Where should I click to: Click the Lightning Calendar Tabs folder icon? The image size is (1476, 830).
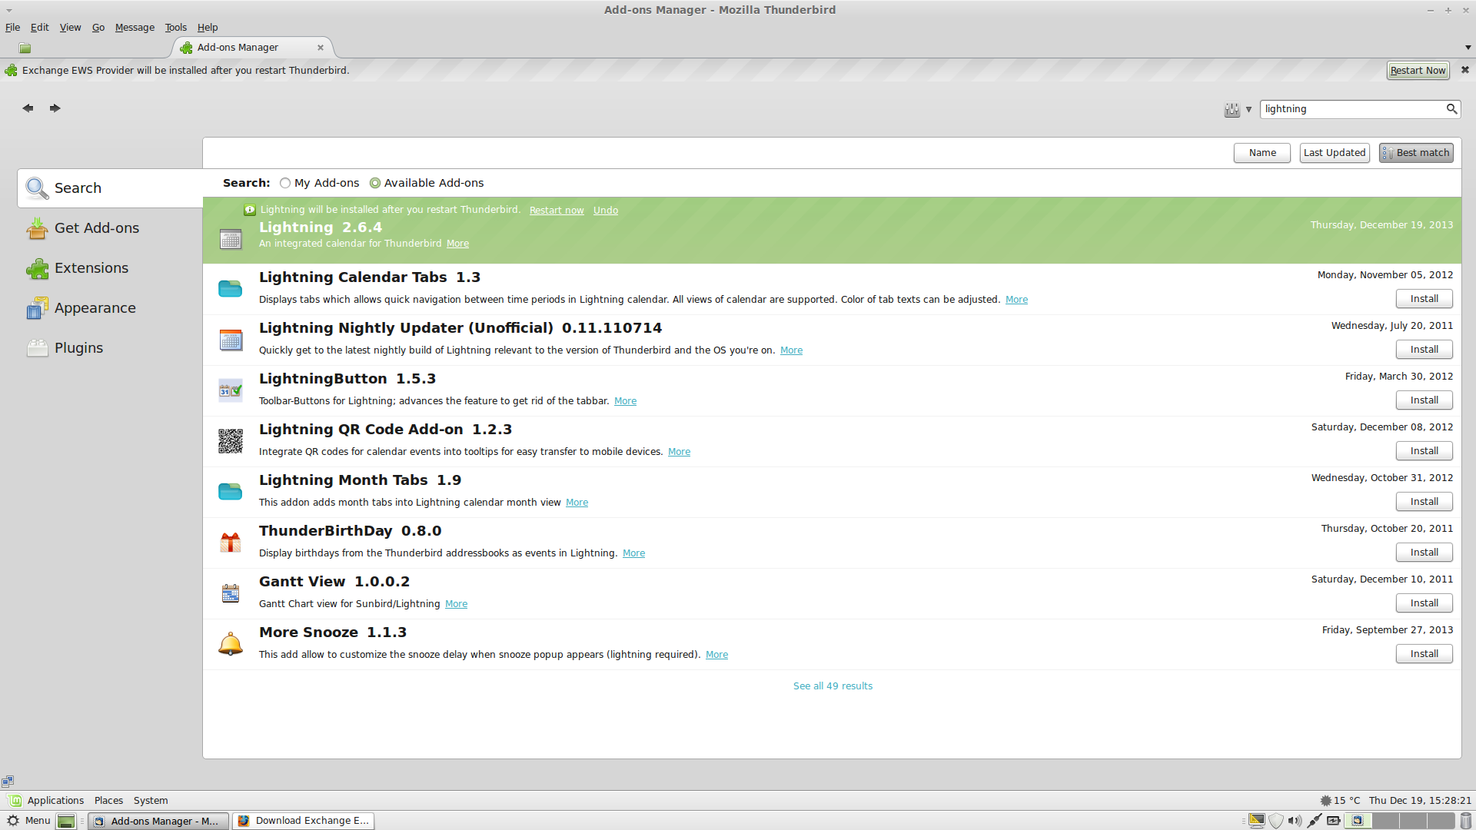[x=230, y=288]
